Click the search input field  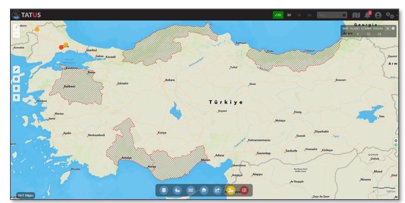click(x=329, y=15)
